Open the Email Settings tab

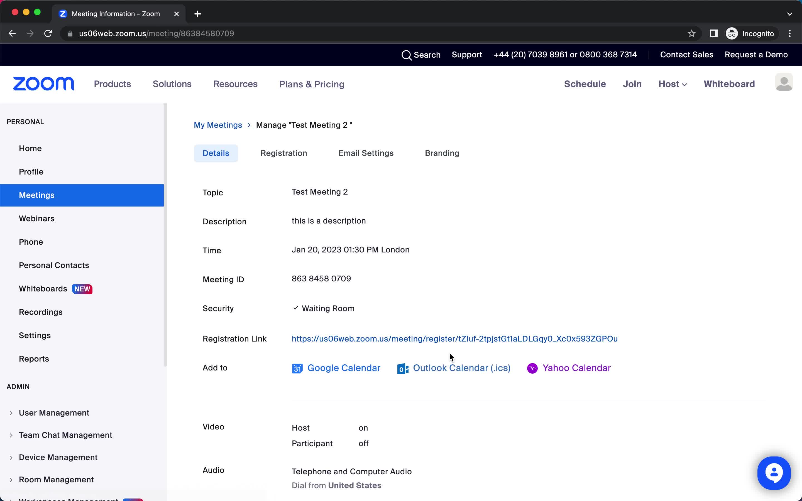coord(366,153)
